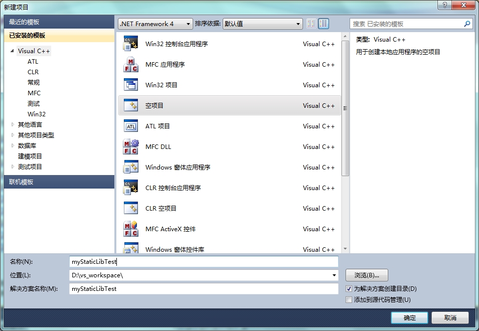Expand the 数据库 tree node
Screen dimensions: 479x331
point(13,145)
